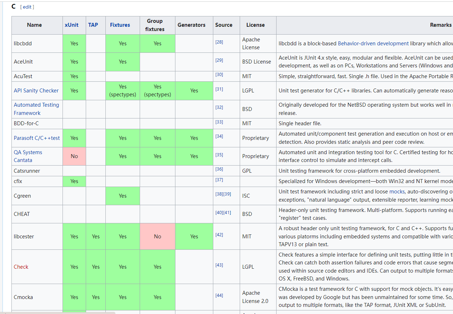Open the Automated Testing Framework link
Image resolution: width=453 pixels, height=314 pixels.
pos(36,109)
